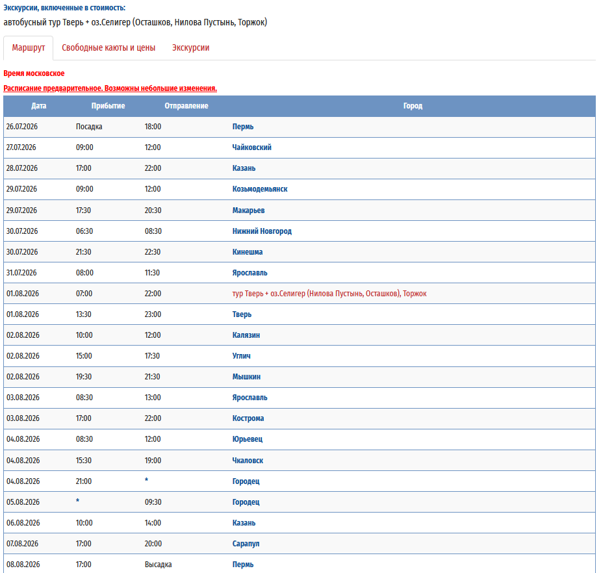Open the Чайковский city link
Image resolution: width=601 pixels, height=573 pixels.
point(252,147)
